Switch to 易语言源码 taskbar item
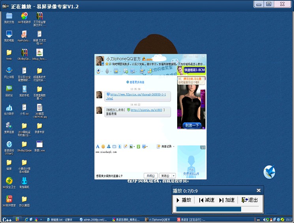294x223 pixels. (126, 219)
